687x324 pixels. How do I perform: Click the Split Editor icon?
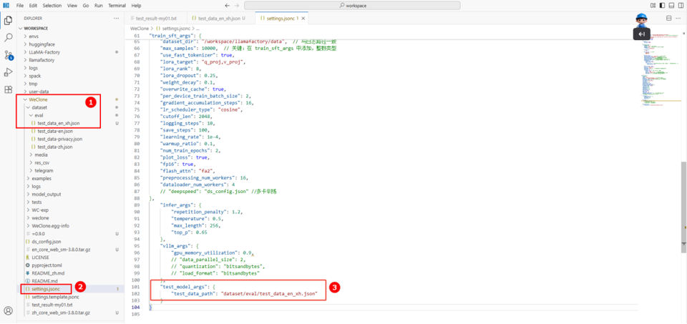coord(669,18)
